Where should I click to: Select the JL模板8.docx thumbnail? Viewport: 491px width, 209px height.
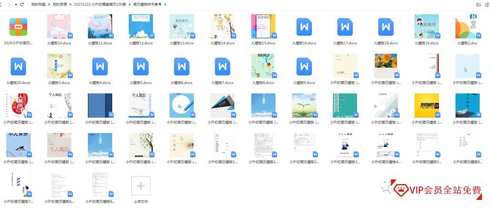pyautogui.click(x=263, y=66)
